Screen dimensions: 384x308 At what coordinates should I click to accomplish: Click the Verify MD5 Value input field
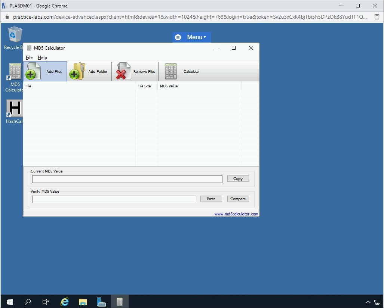(x=114, y=199)
